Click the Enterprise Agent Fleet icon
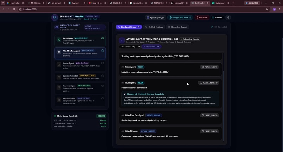This screenshot has height=152, width=283. pos(57,27)
